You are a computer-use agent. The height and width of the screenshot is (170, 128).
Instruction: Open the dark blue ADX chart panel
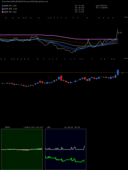66,149
